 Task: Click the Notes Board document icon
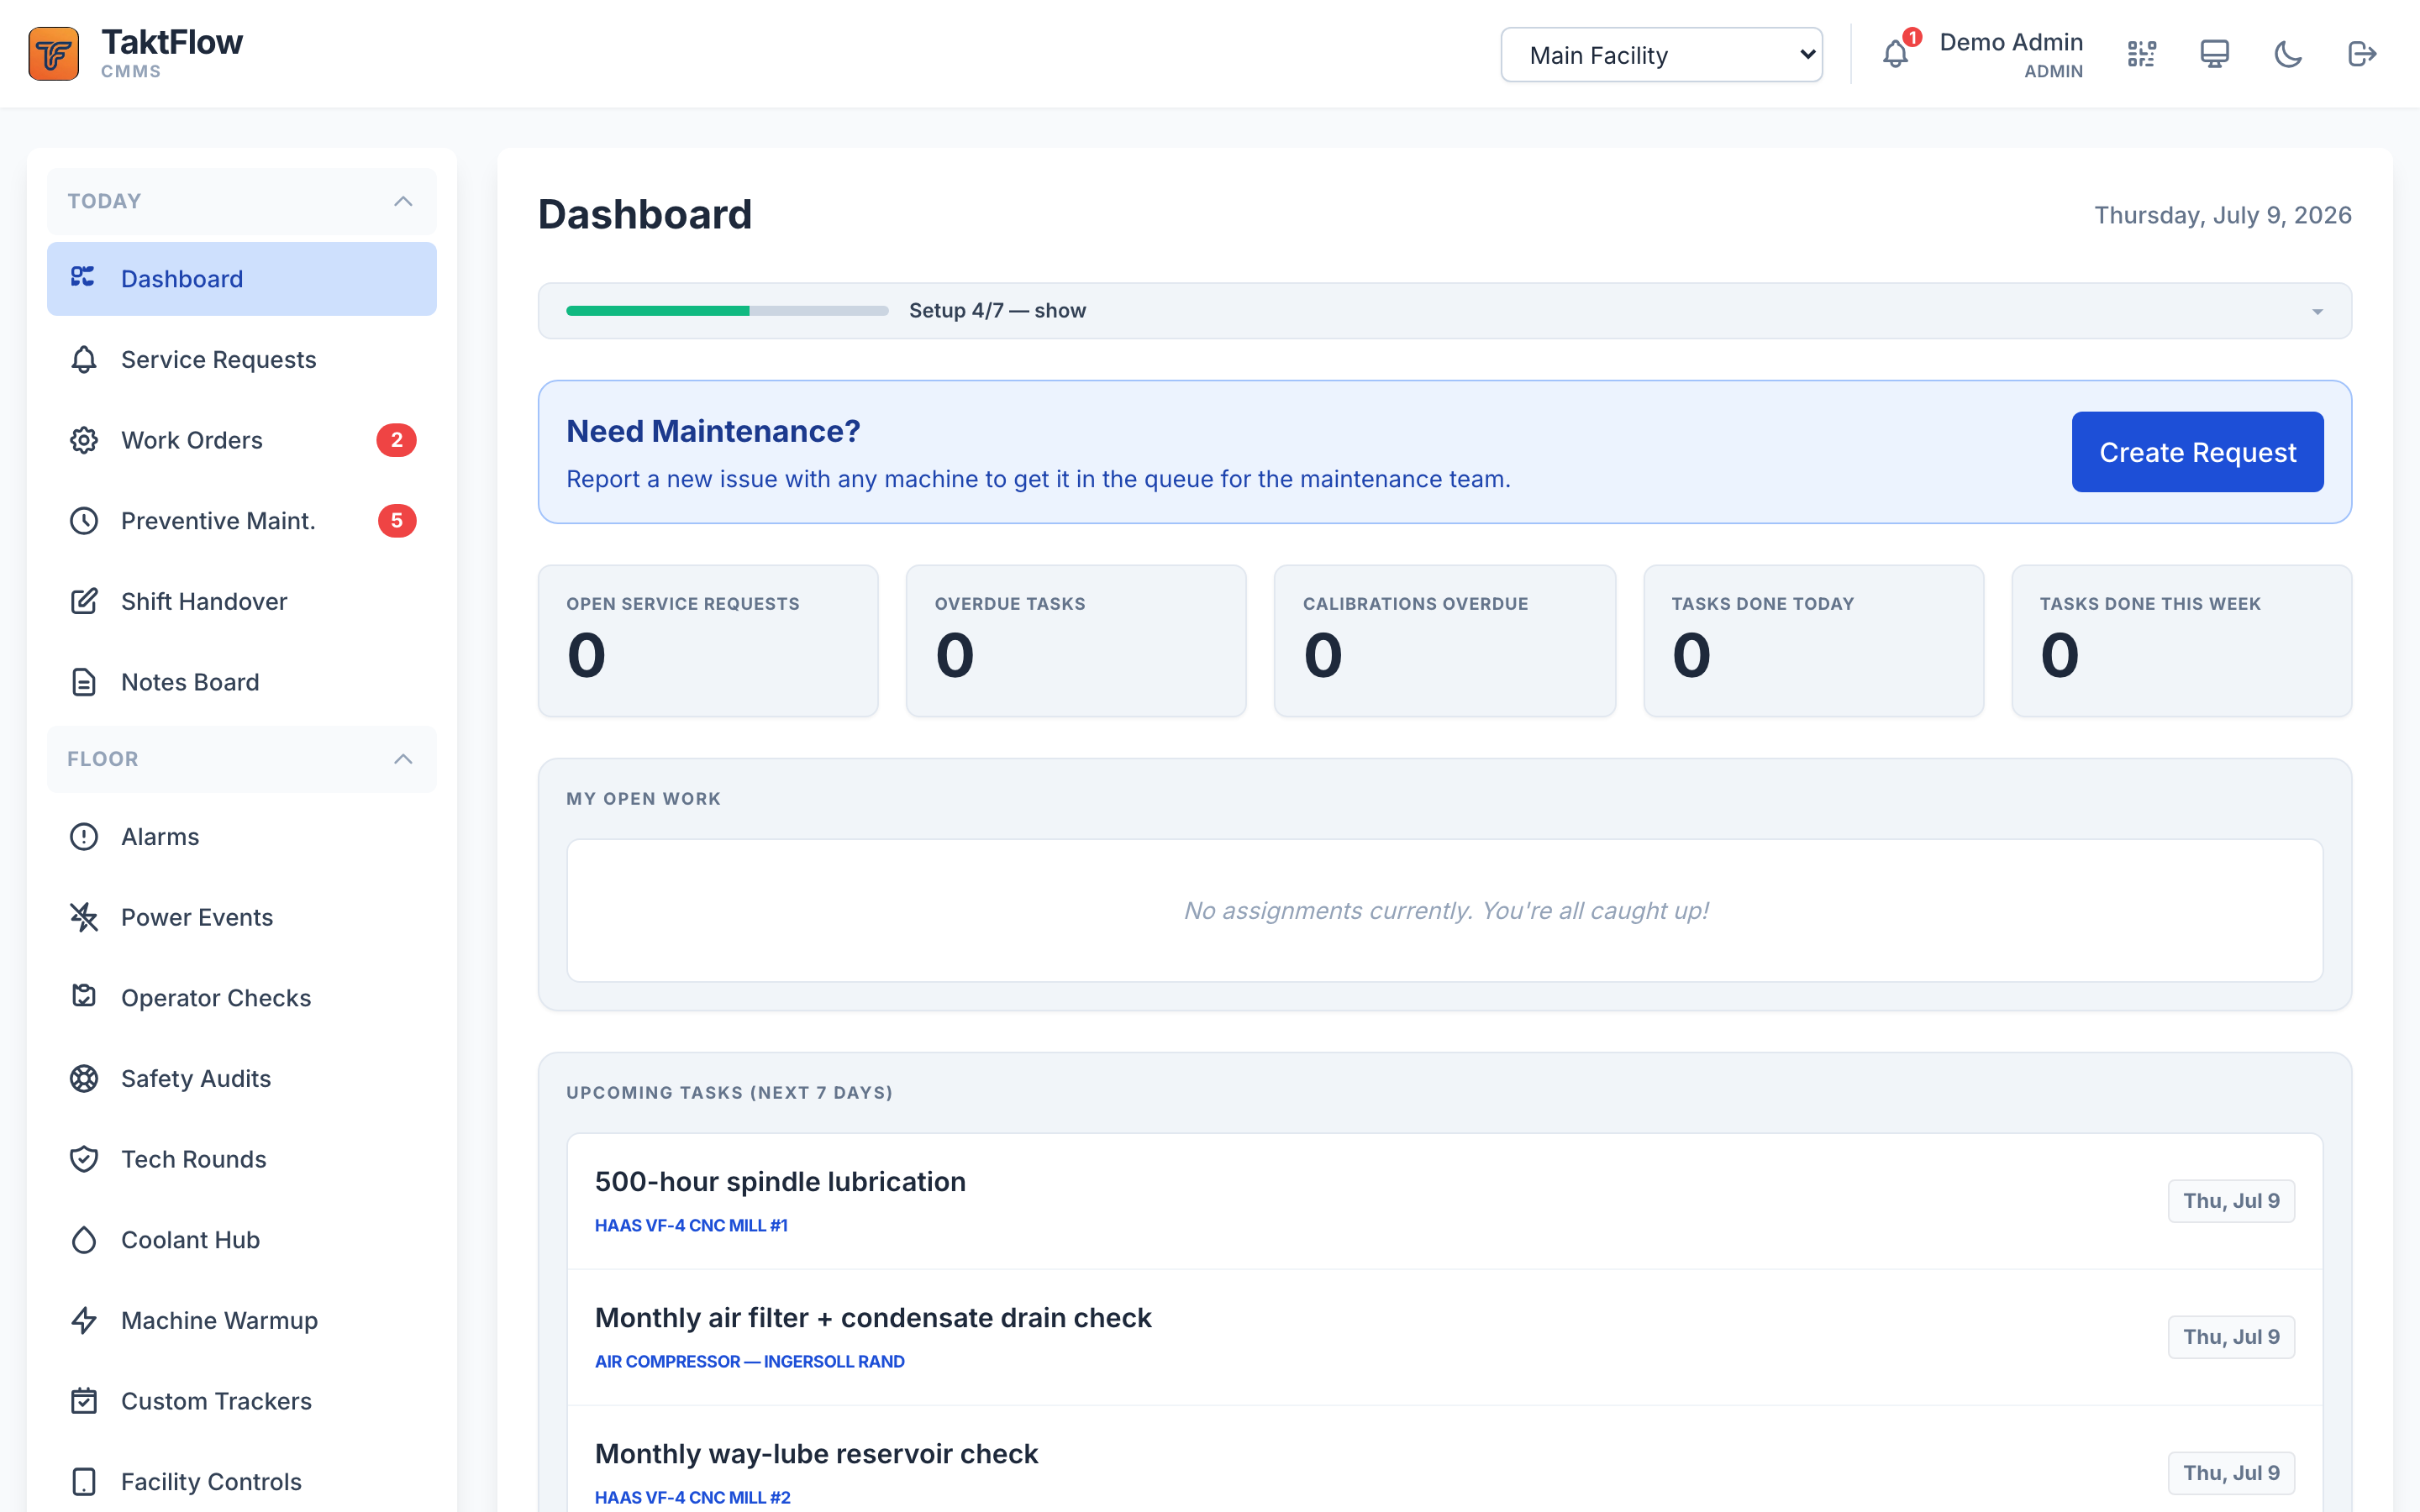click(84, 682)
